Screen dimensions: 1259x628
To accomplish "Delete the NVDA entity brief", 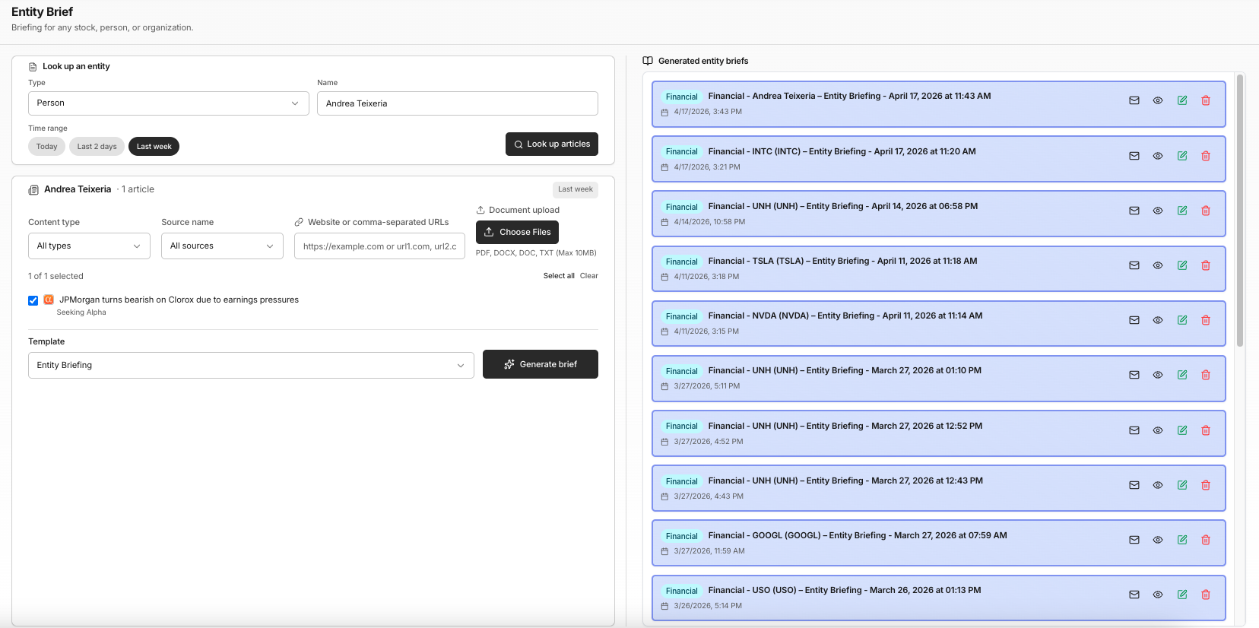I will tap(1206, 320).
